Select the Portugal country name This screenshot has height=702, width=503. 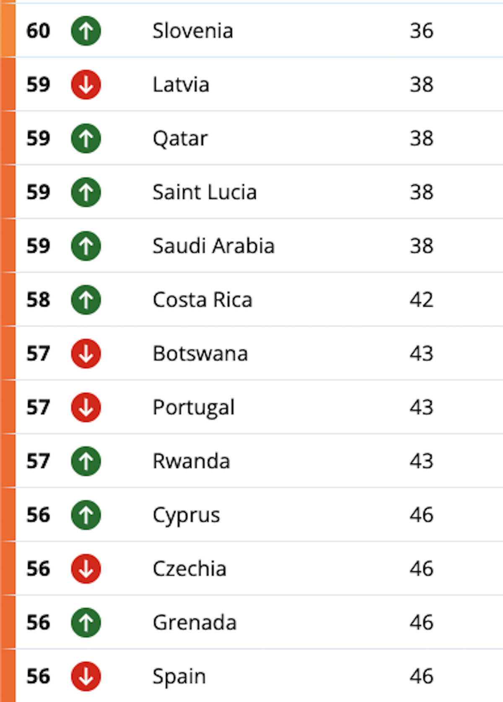coord(194,408)
